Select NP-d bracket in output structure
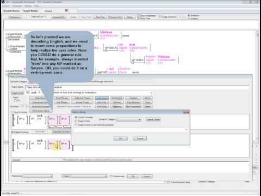Image resolution: width=261 pixels, height=196 pixels. click(x=65, y=145)
